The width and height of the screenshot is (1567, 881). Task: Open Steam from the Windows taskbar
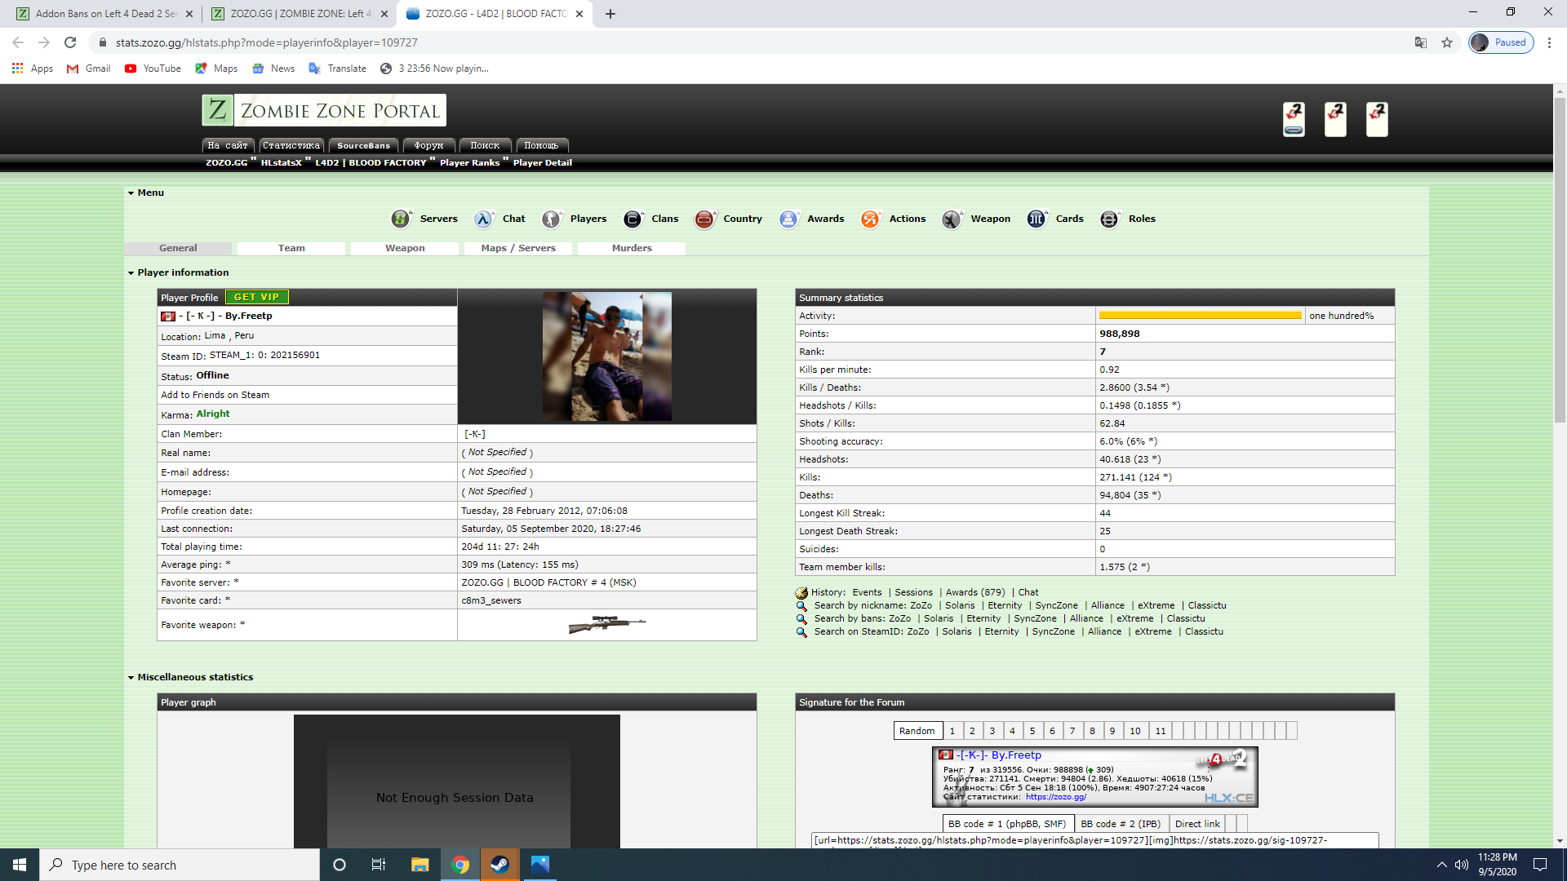pyautogui.click(x=499, y=865)
